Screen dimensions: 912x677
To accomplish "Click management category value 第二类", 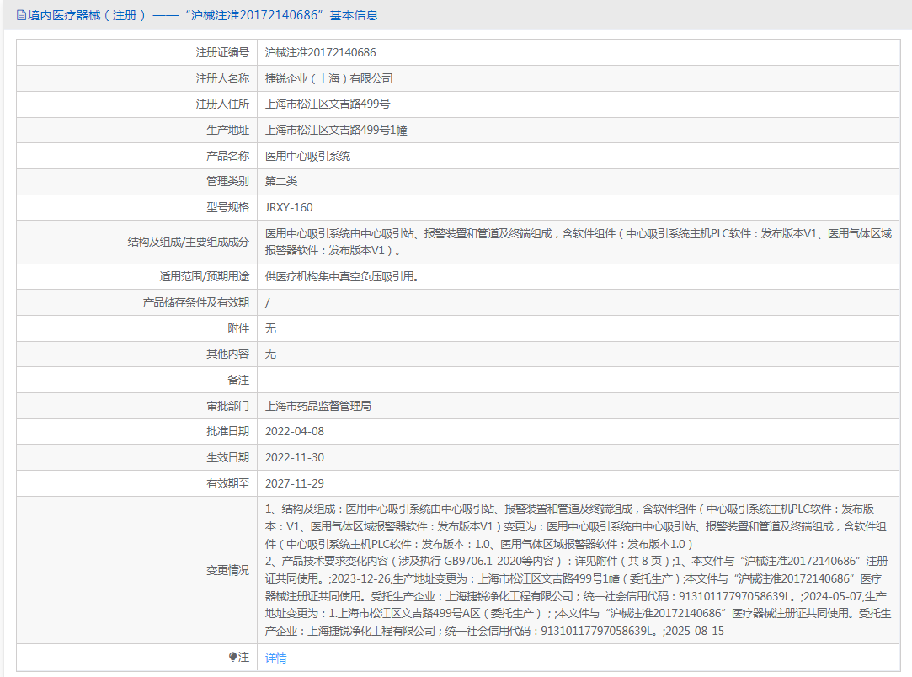I will 281,182.
